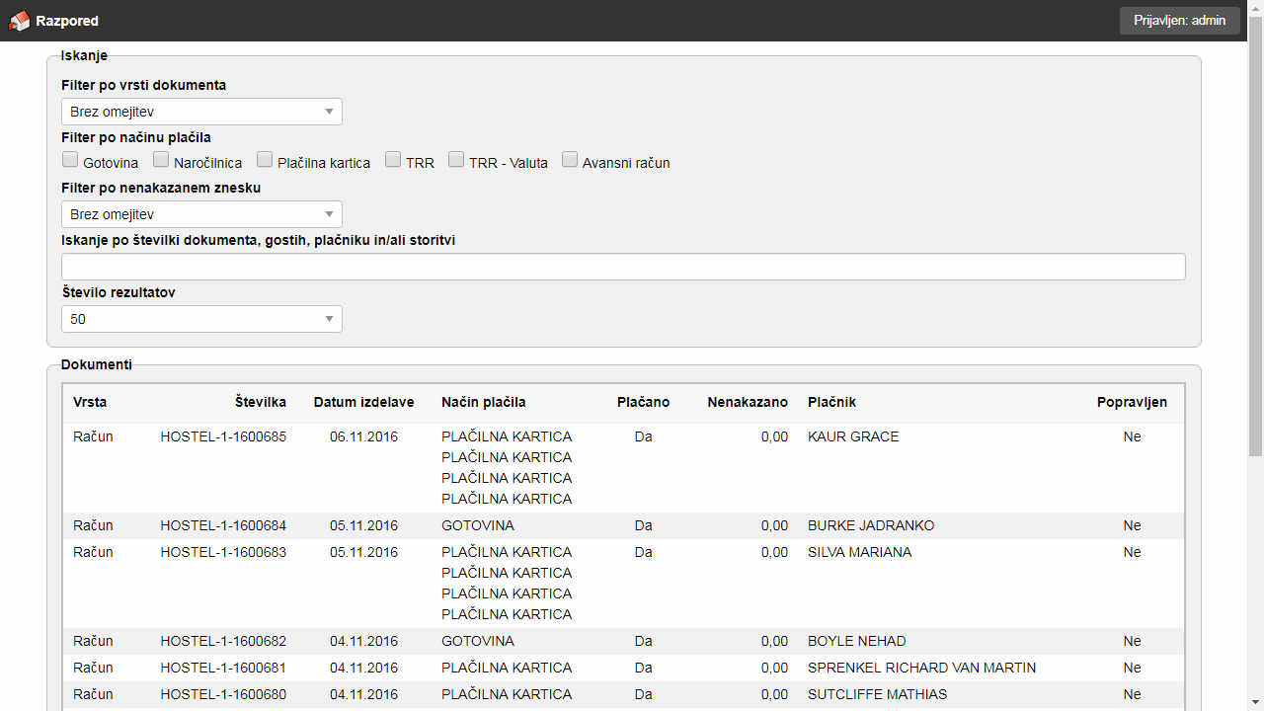The width and height of the screenshot is (1264, 711).
Task: Open the SILVA MARIANA invoice entry
Action: click(859, 552)
